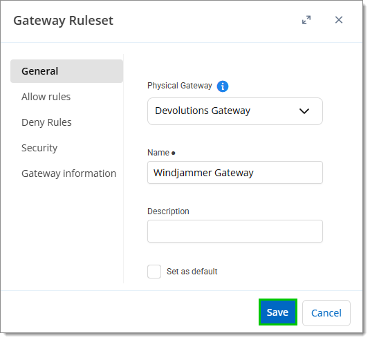Enable the Set as default checkbox
This screenshot has height=340, width=370.
(x=154, y=272)
